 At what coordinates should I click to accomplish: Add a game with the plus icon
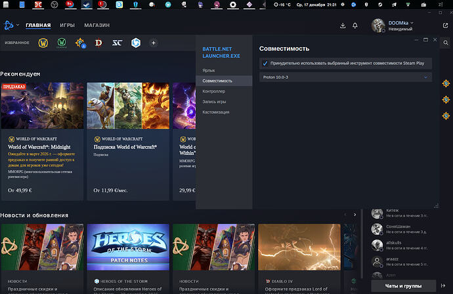(x=154, y=43)
